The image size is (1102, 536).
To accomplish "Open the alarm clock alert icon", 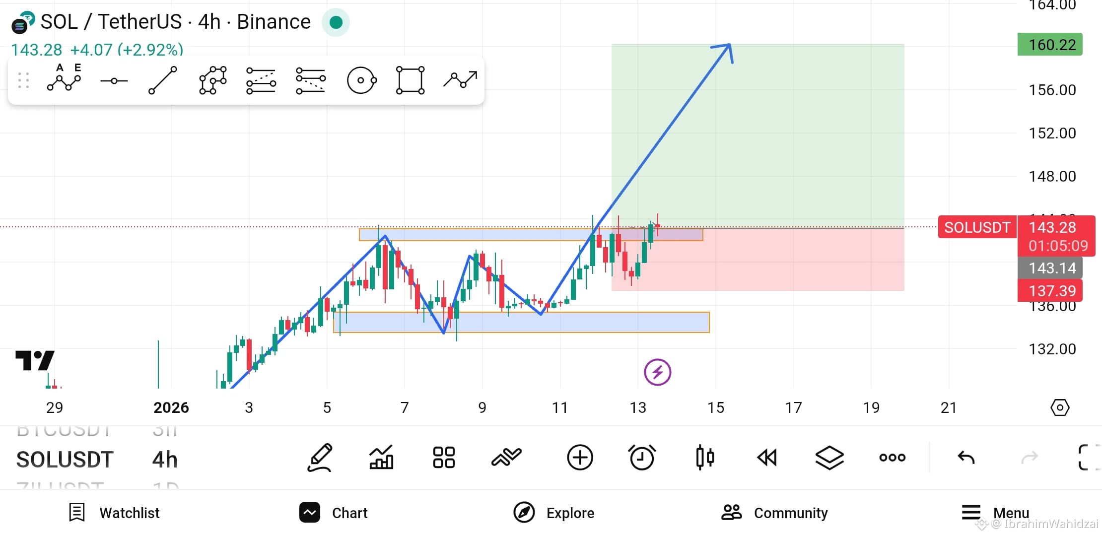I will (642, 457).
